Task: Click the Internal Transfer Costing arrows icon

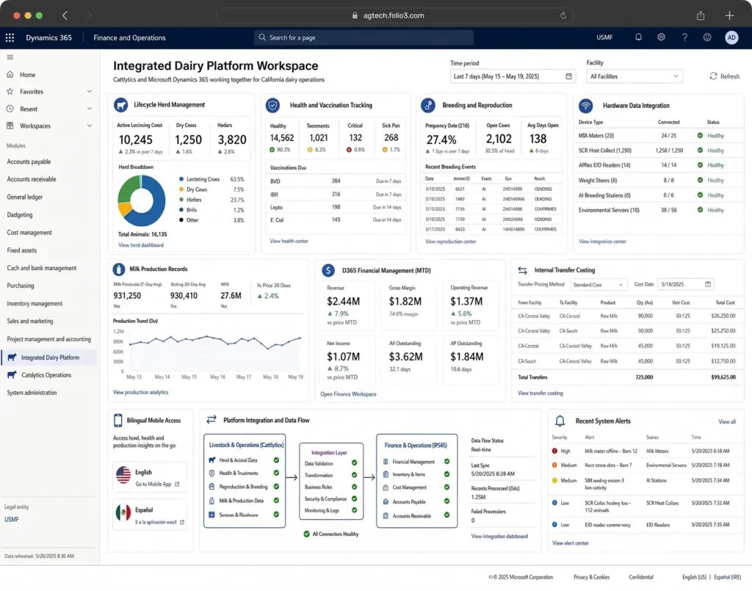Action: (x=522, y=270)
